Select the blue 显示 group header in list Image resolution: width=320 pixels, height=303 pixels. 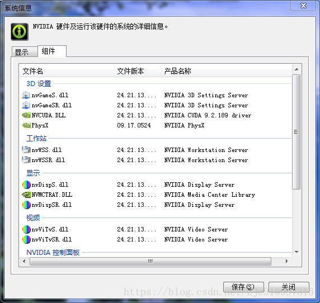point(33,173)
